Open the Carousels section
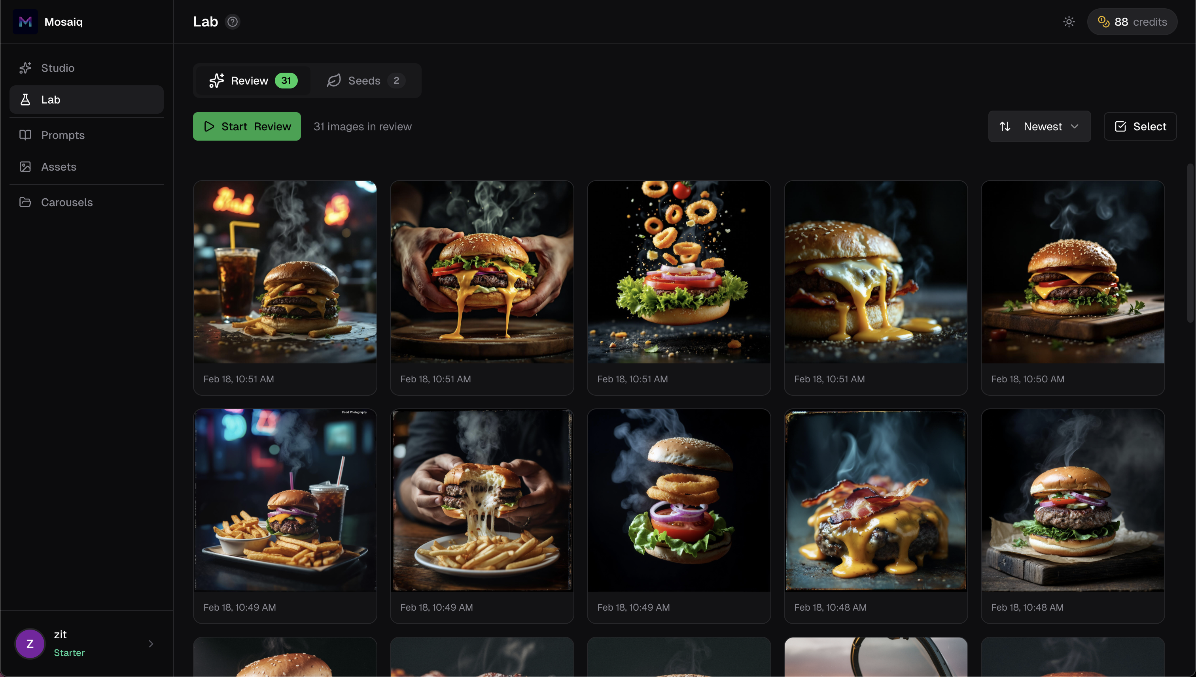1196x677 pixels. (x=67, y=202)
